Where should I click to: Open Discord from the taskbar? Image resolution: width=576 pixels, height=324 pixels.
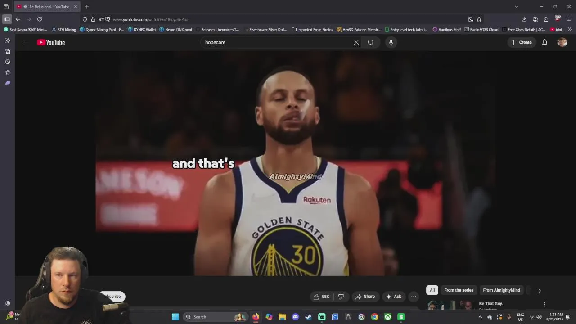tap(295, 317)
